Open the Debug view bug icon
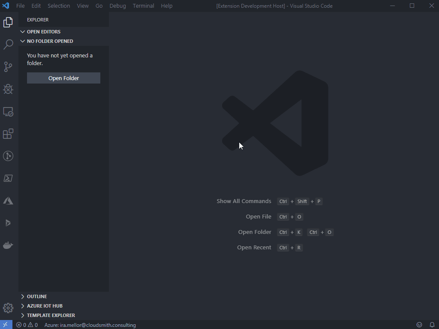This screenshot has height=329, width=439. [8, 89]
